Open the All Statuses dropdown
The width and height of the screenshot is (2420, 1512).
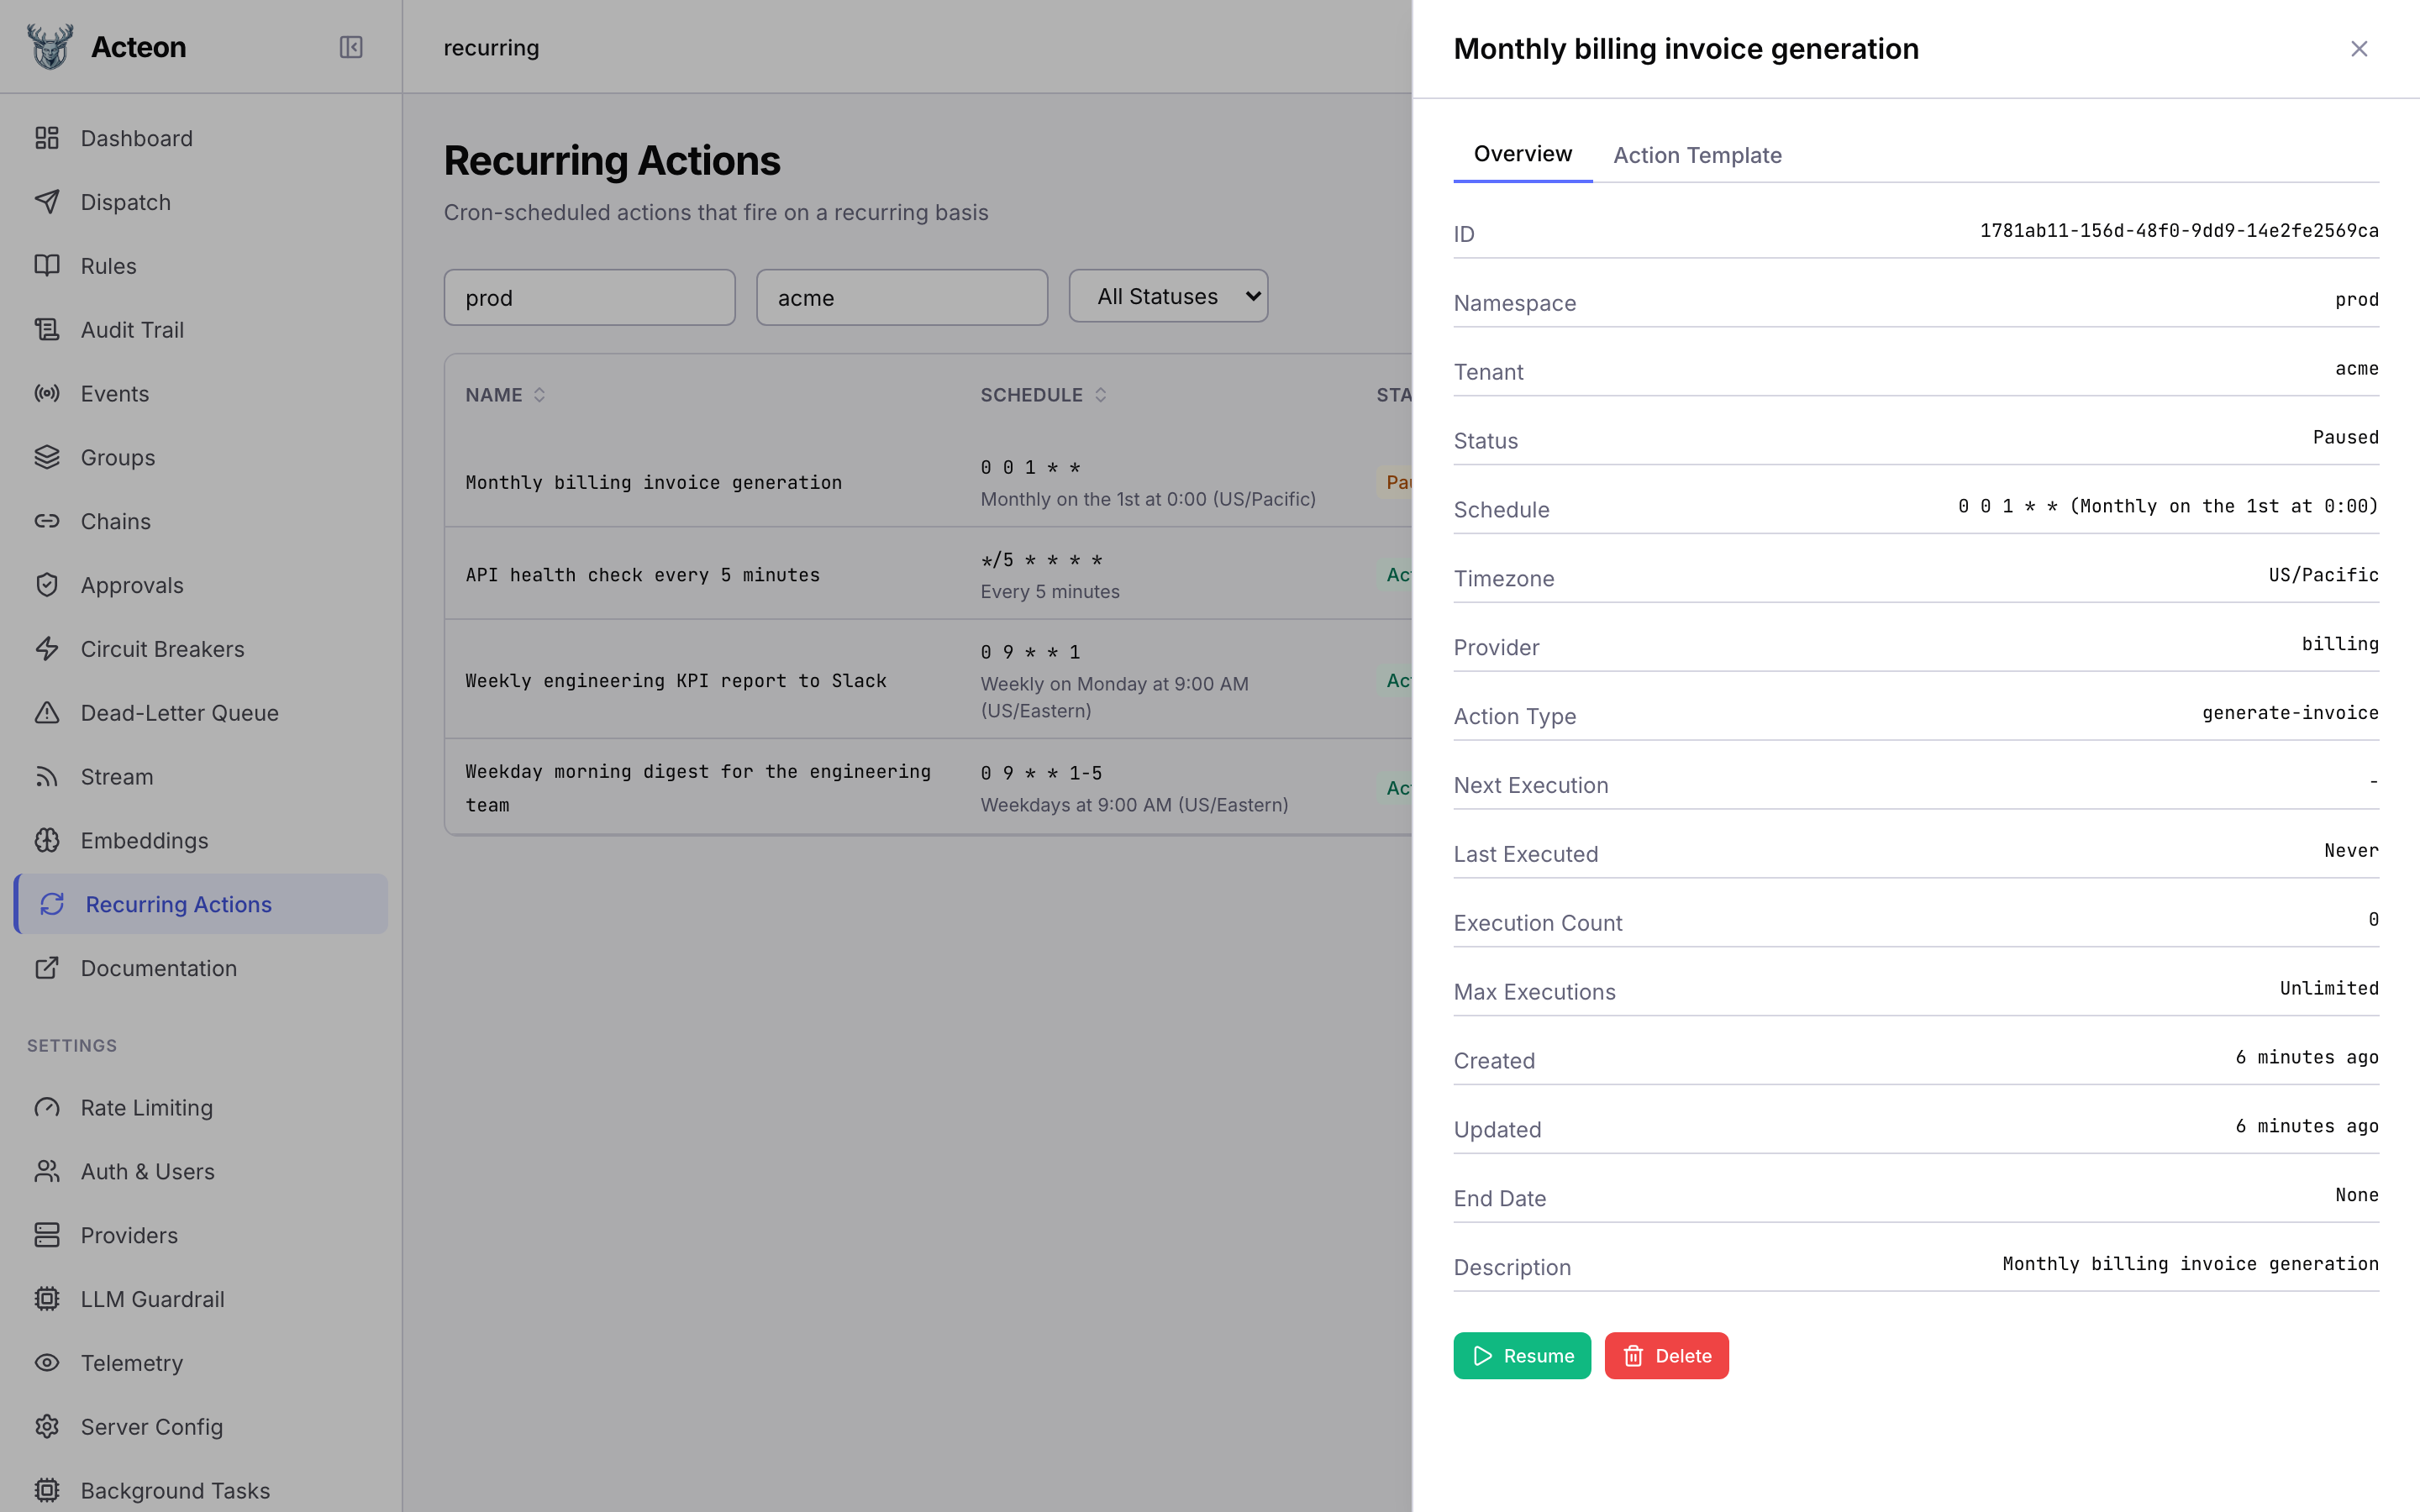coord(1168,295)
